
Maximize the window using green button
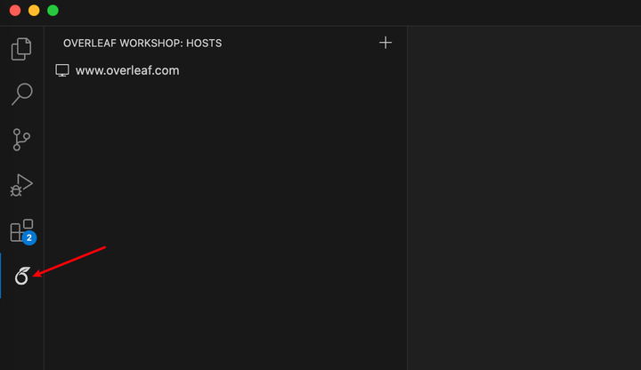53,11
